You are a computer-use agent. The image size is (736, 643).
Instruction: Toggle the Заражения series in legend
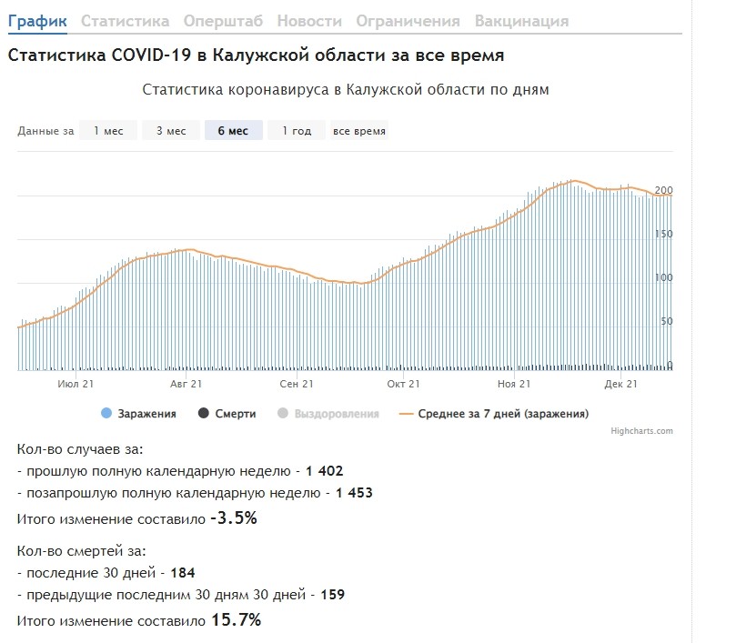coord(138,414)
